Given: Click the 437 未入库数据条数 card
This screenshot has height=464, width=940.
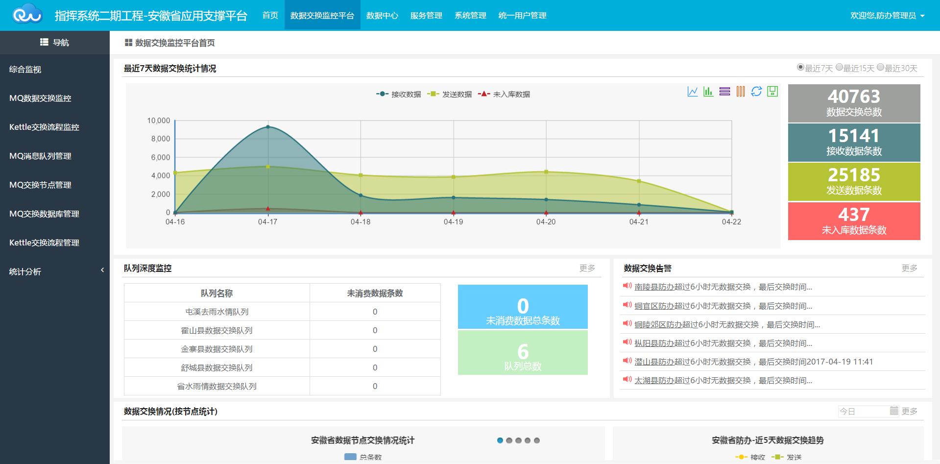Looking at the screenshot, I should pos(854,221).
